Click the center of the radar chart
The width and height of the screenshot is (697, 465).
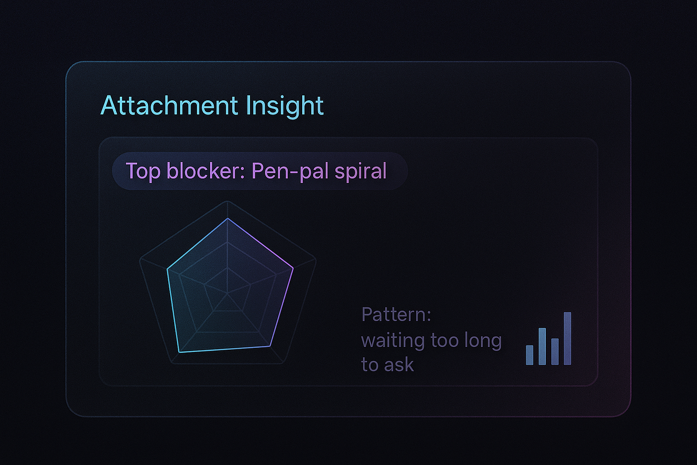tap(227, 293)
